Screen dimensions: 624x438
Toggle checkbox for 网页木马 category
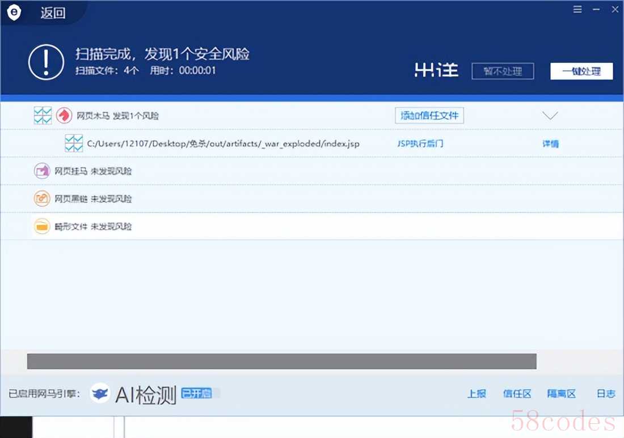click(43, 116)
